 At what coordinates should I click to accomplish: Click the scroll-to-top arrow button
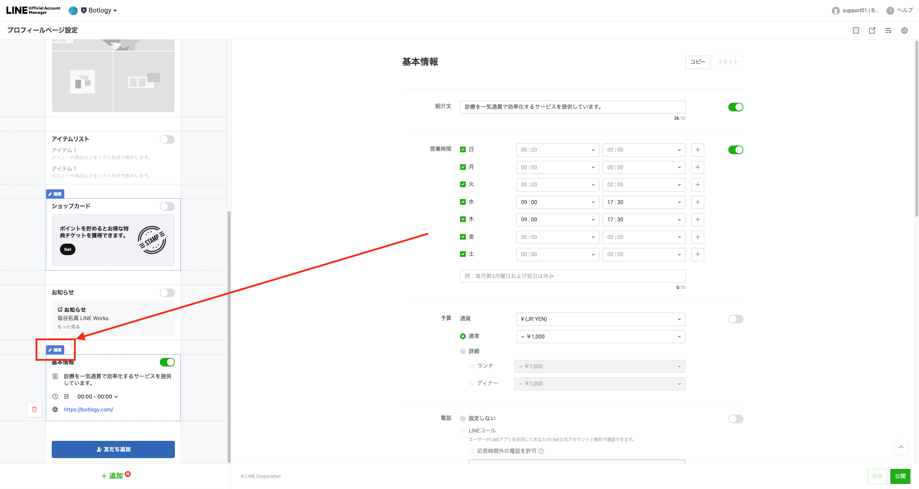tap(901, 447)
